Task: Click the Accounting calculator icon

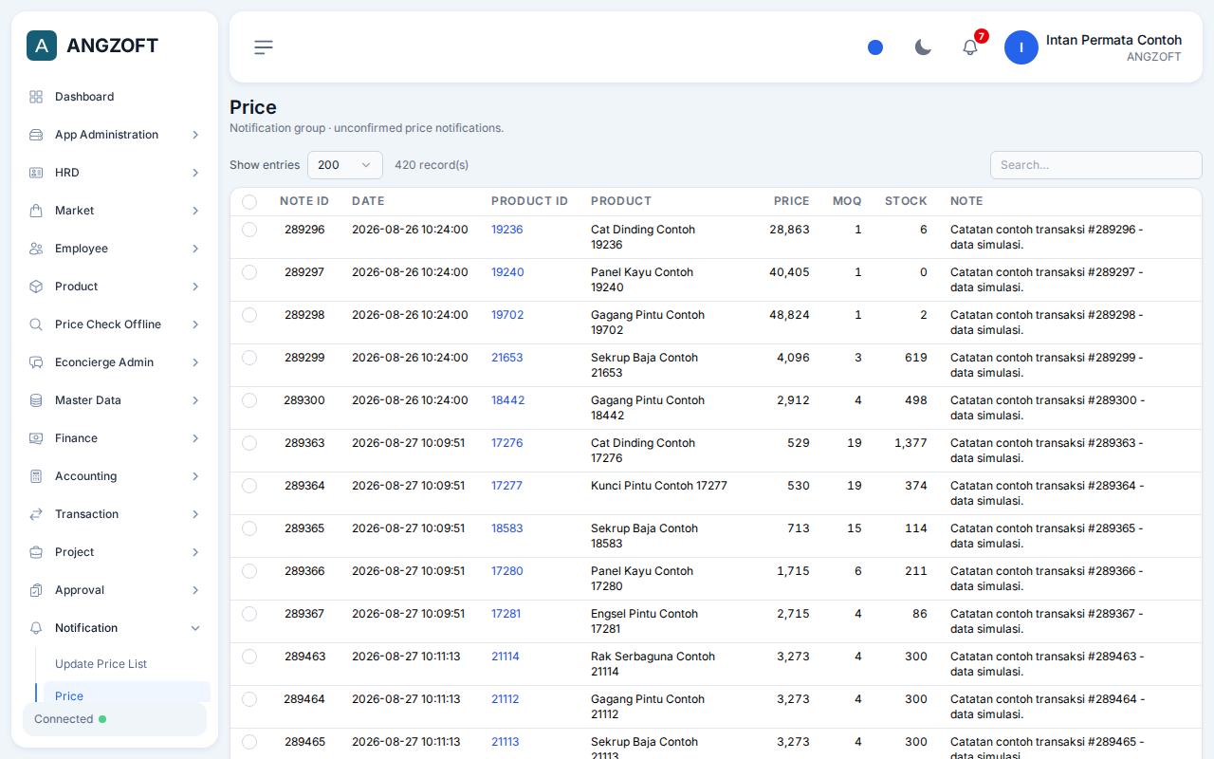Action: coord(36,476)
